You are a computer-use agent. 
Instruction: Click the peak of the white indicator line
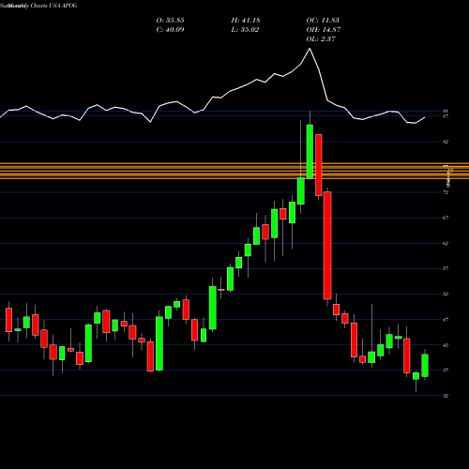[x=310, y=49]
